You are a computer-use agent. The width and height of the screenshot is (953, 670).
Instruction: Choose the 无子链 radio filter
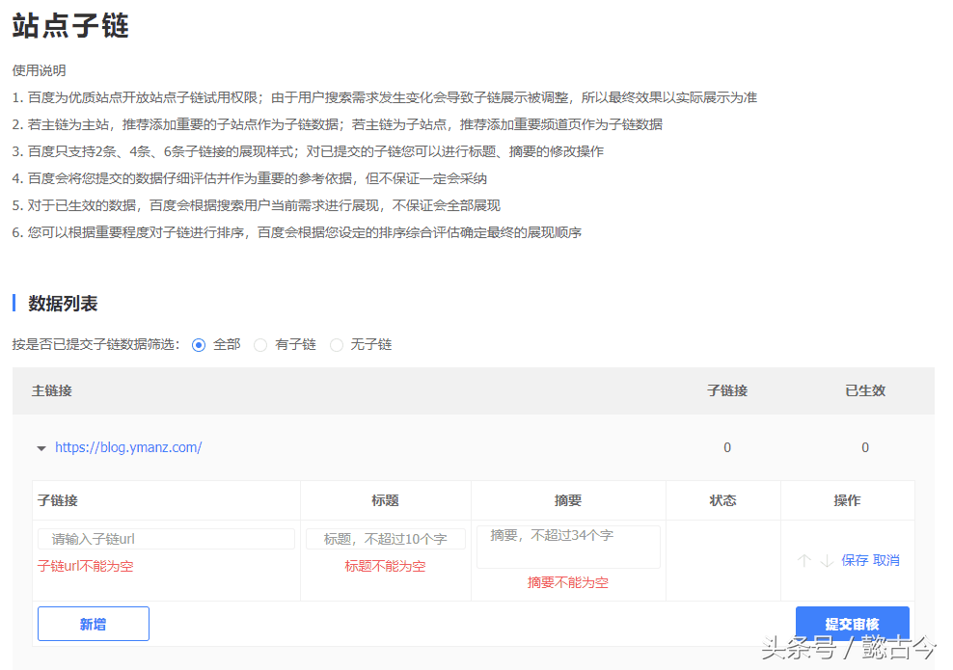pos(336,345)
